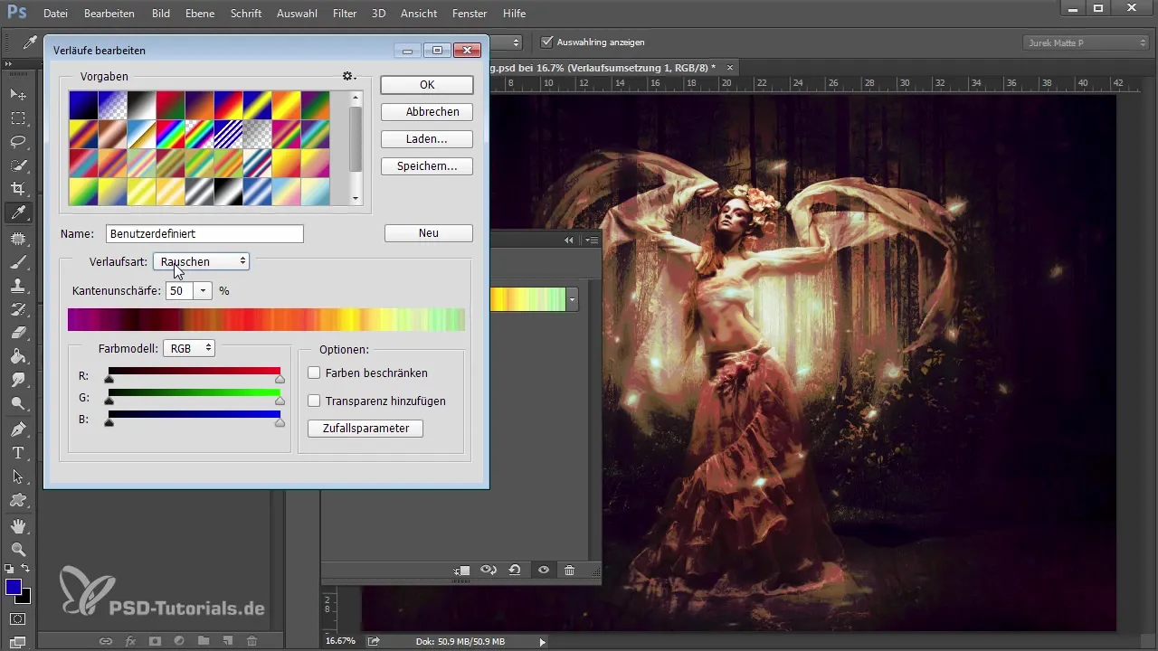Enable Transparenz hinzufügen checkbox

click(315, 401)
